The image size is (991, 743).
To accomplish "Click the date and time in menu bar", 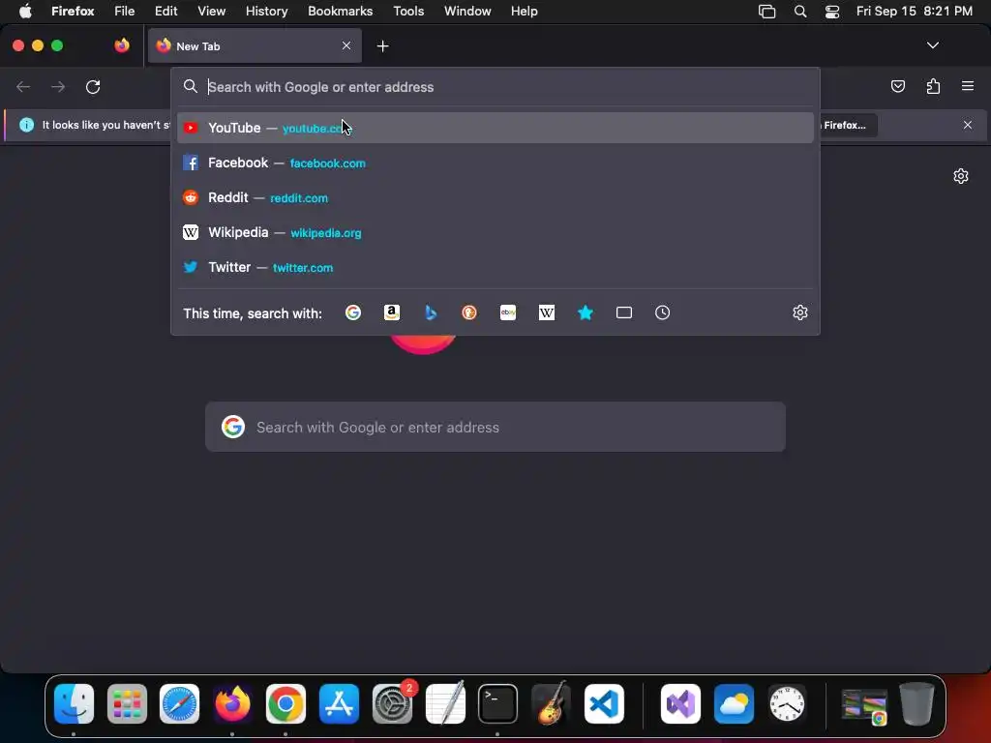I will [914, 11].
